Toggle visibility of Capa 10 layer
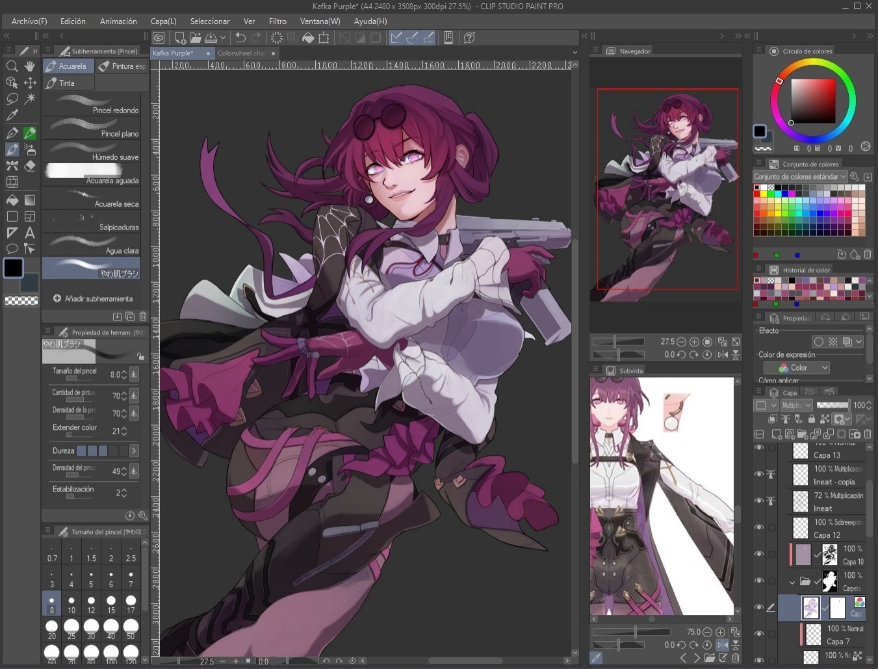Image resolution: width=878 pixels, height=669 pixels. pyautogui.click(x=759, y=554)
